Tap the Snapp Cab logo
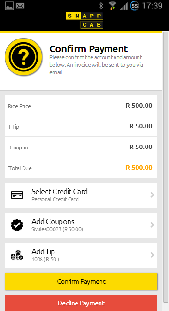The image size is (169, 311). pyautogui.click(x=84, y=20)
